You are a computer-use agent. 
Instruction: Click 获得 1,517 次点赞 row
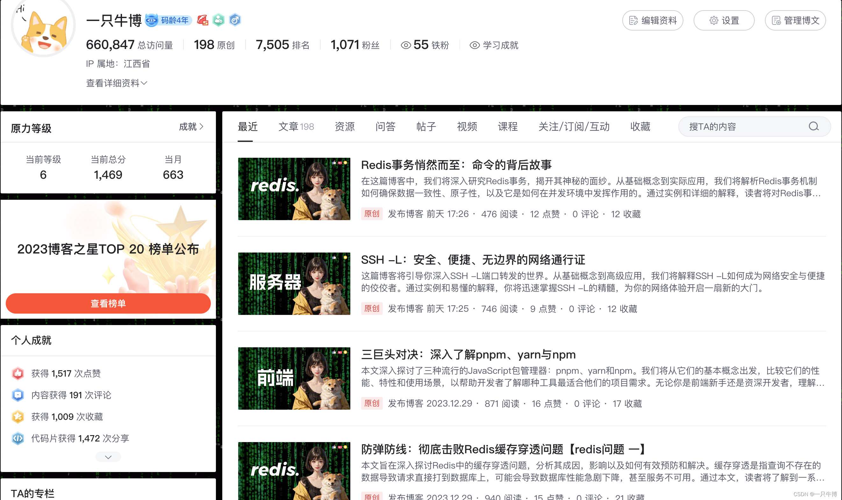(66, 373)
